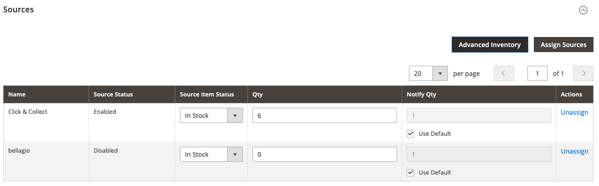Open per page count dropdown arrow
The width and height of the screenshot is (599, 186).
(440, 73)
